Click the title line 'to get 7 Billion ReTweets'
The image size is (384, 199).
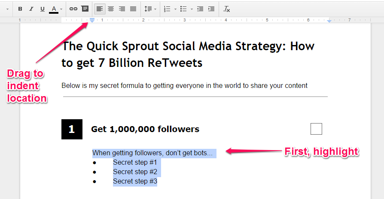pos(132,63)
